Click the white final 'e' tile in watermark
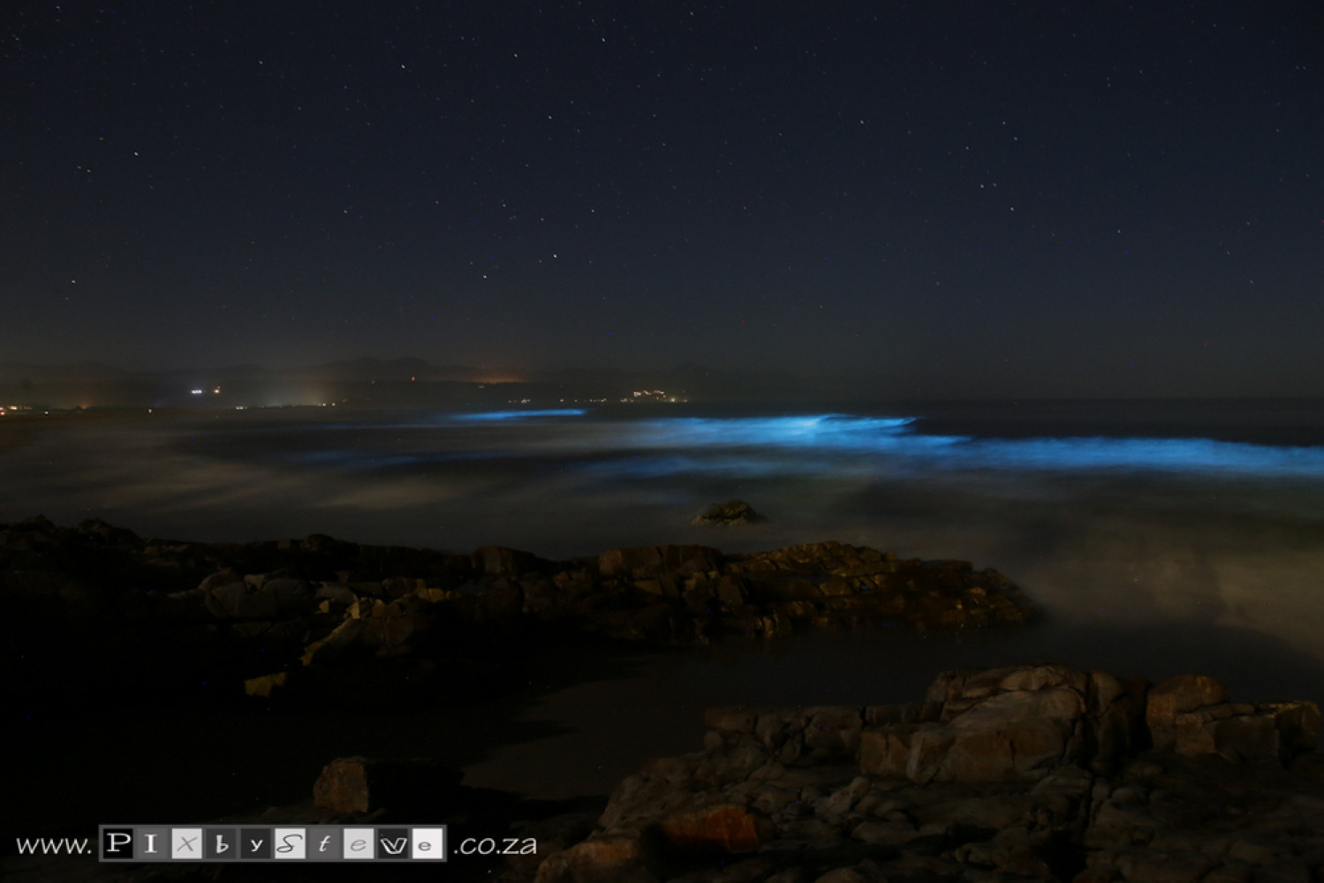 coord(426,844)
